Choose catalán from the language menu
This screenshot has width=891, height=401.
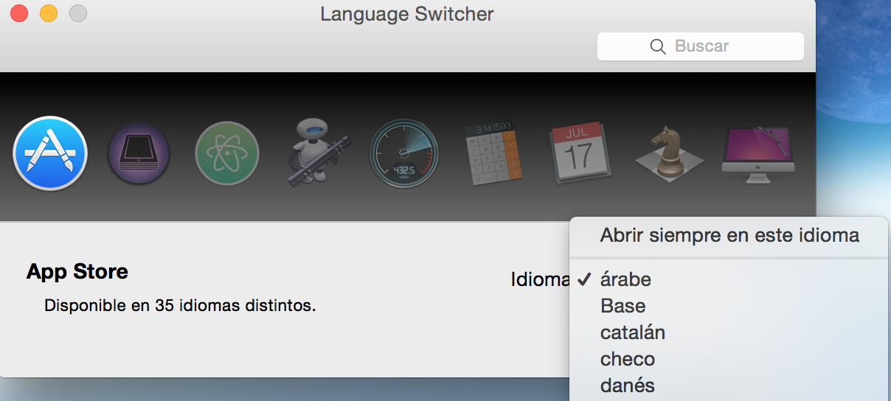(729, 332)
